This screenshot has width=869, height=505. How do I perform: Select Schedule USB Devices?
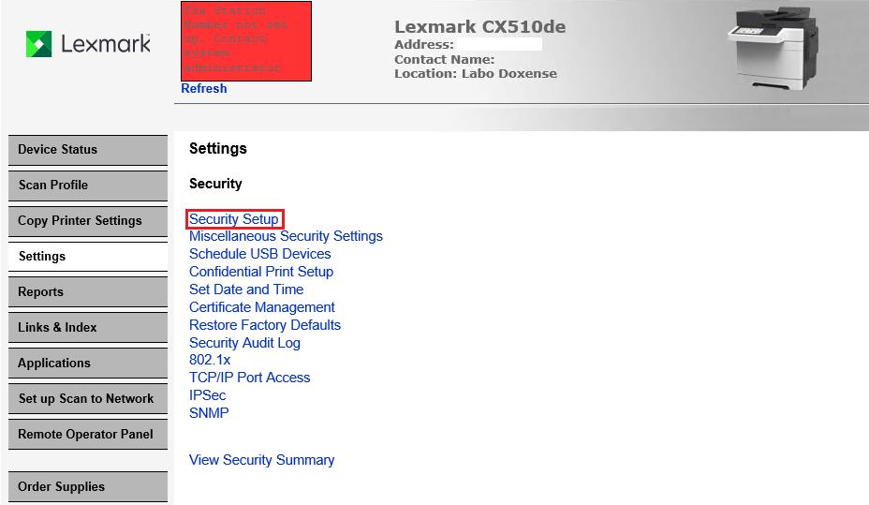coord(259,254)
